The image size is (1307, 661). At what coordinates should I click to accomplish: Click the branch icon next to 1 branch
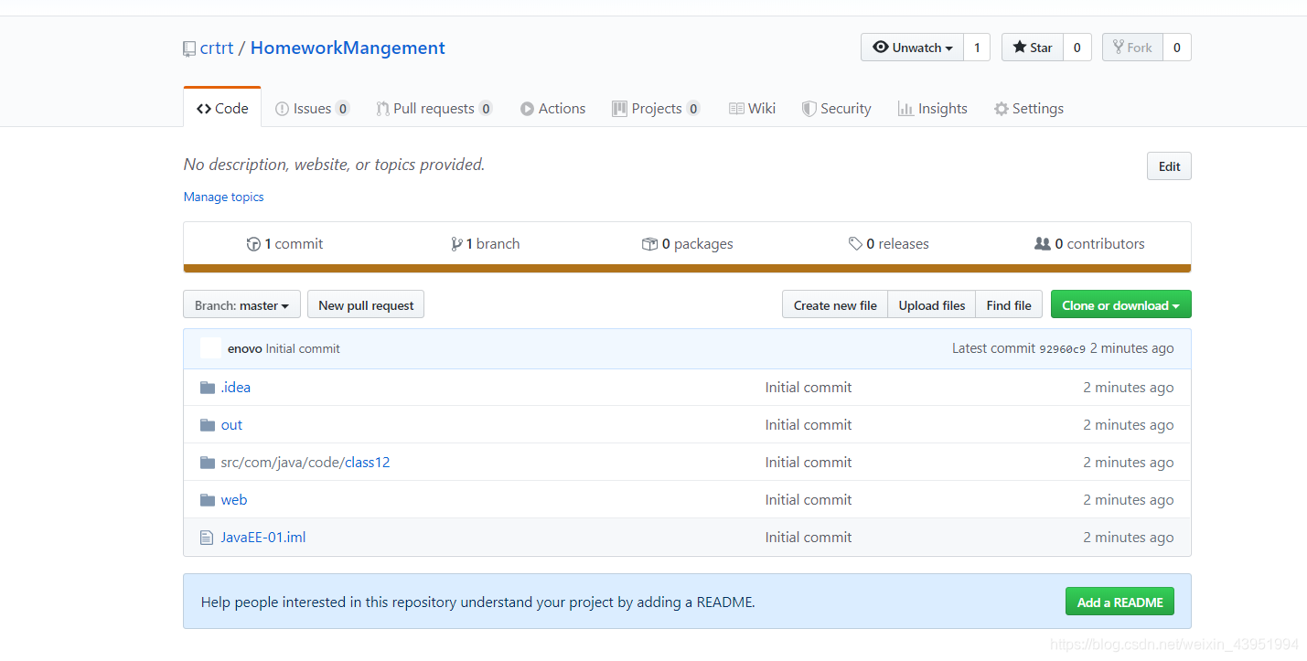[456, 244]
